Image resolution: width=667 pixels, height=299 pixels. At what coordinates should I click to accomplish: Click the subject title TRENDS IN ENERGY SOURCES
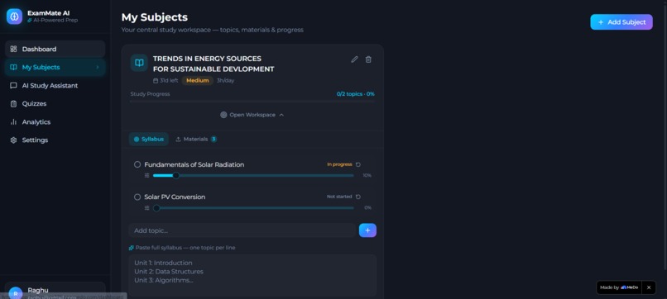(x=214, y=64)
